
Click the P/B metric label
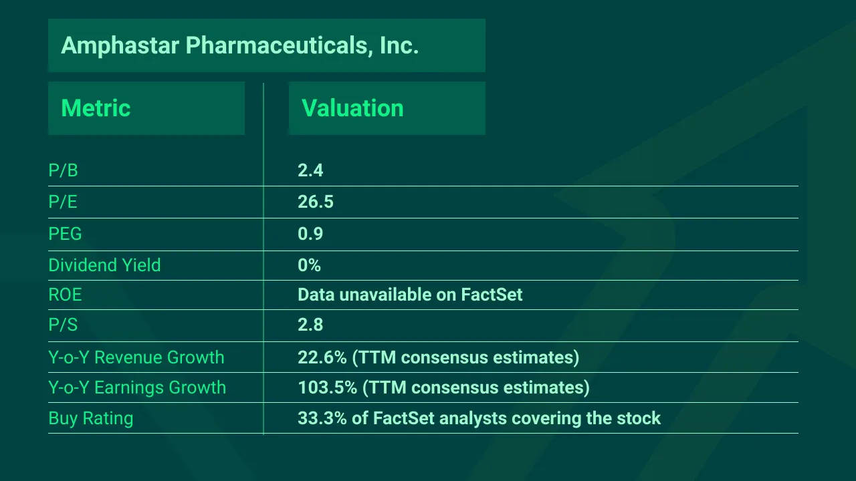(x=64, y=171)
